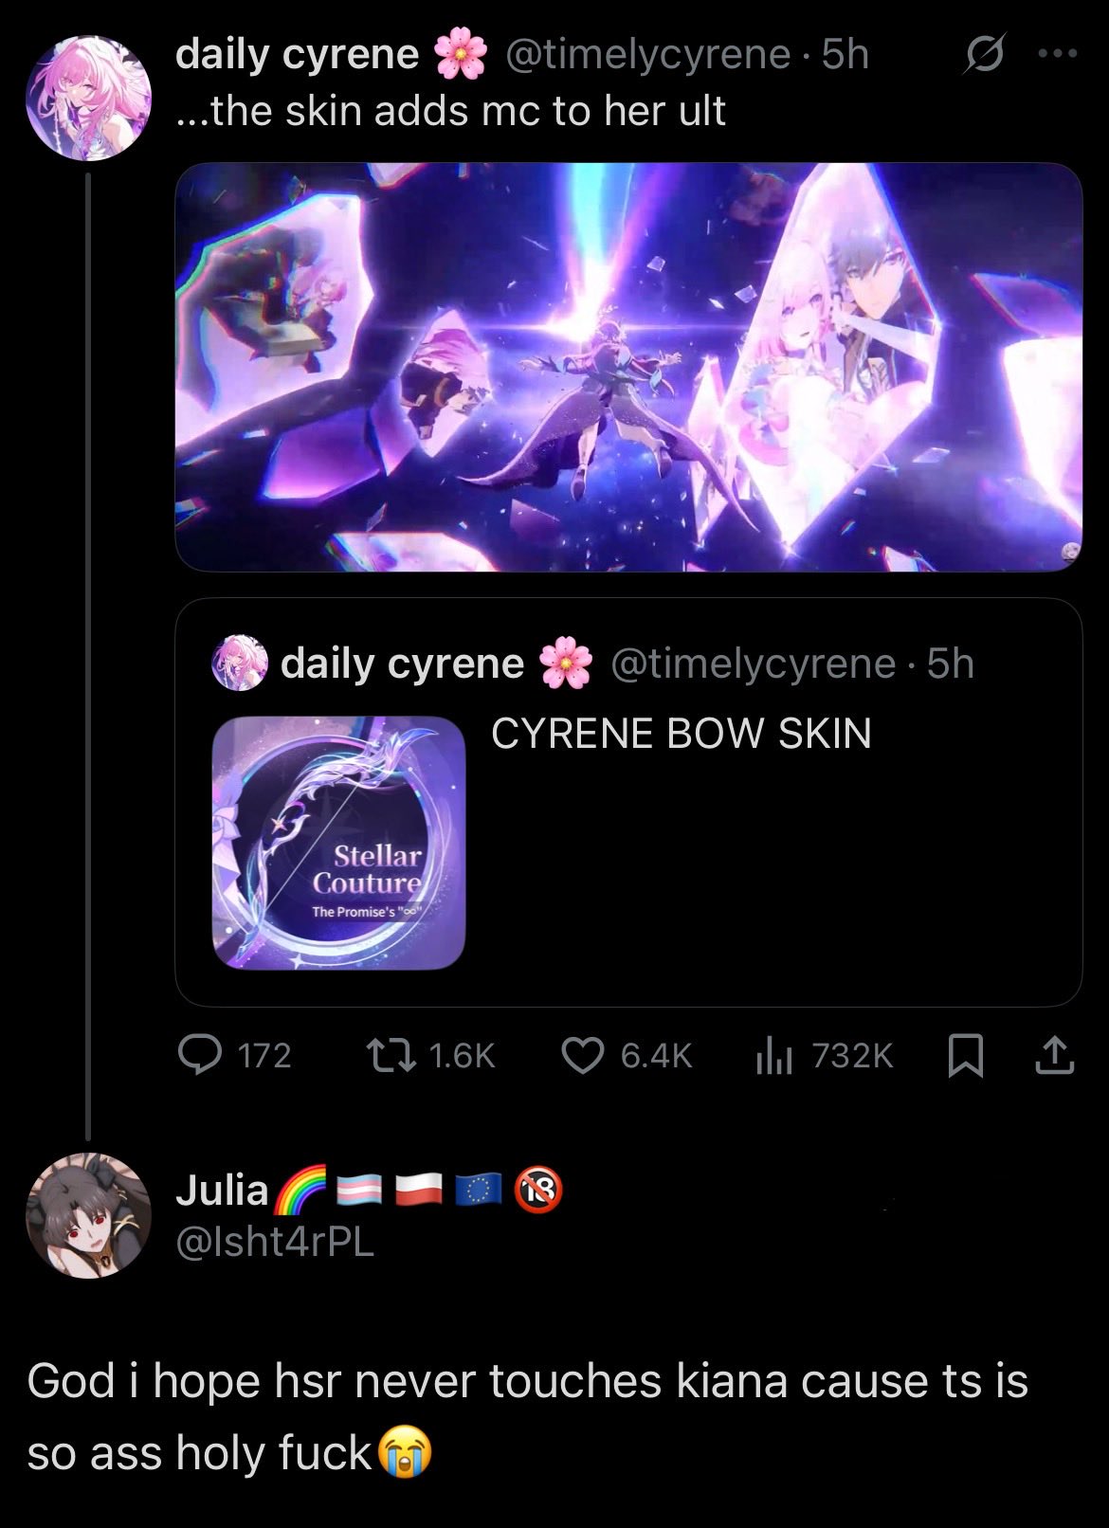Like the tweet via the heart icon

tap(583, 1055)
